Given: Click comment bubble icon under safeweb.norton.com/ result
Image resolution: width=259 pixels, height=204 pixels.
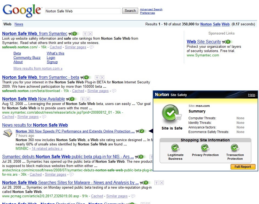Looking at the screenshot, I should (x=92, y=47).
